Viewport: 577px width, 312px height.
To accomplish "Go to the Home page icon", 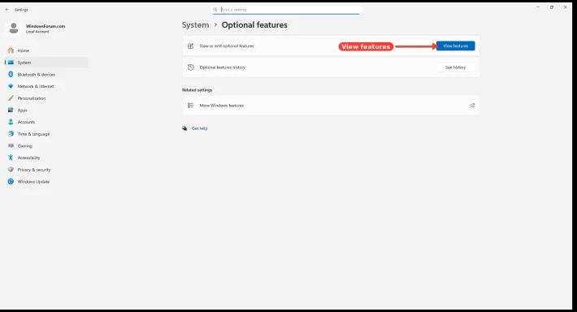I will pyautogui.click(x=11, y=50).
